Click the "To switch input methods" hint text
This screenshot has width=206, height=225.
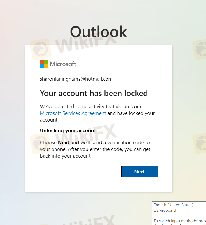(x=180, y=221)
